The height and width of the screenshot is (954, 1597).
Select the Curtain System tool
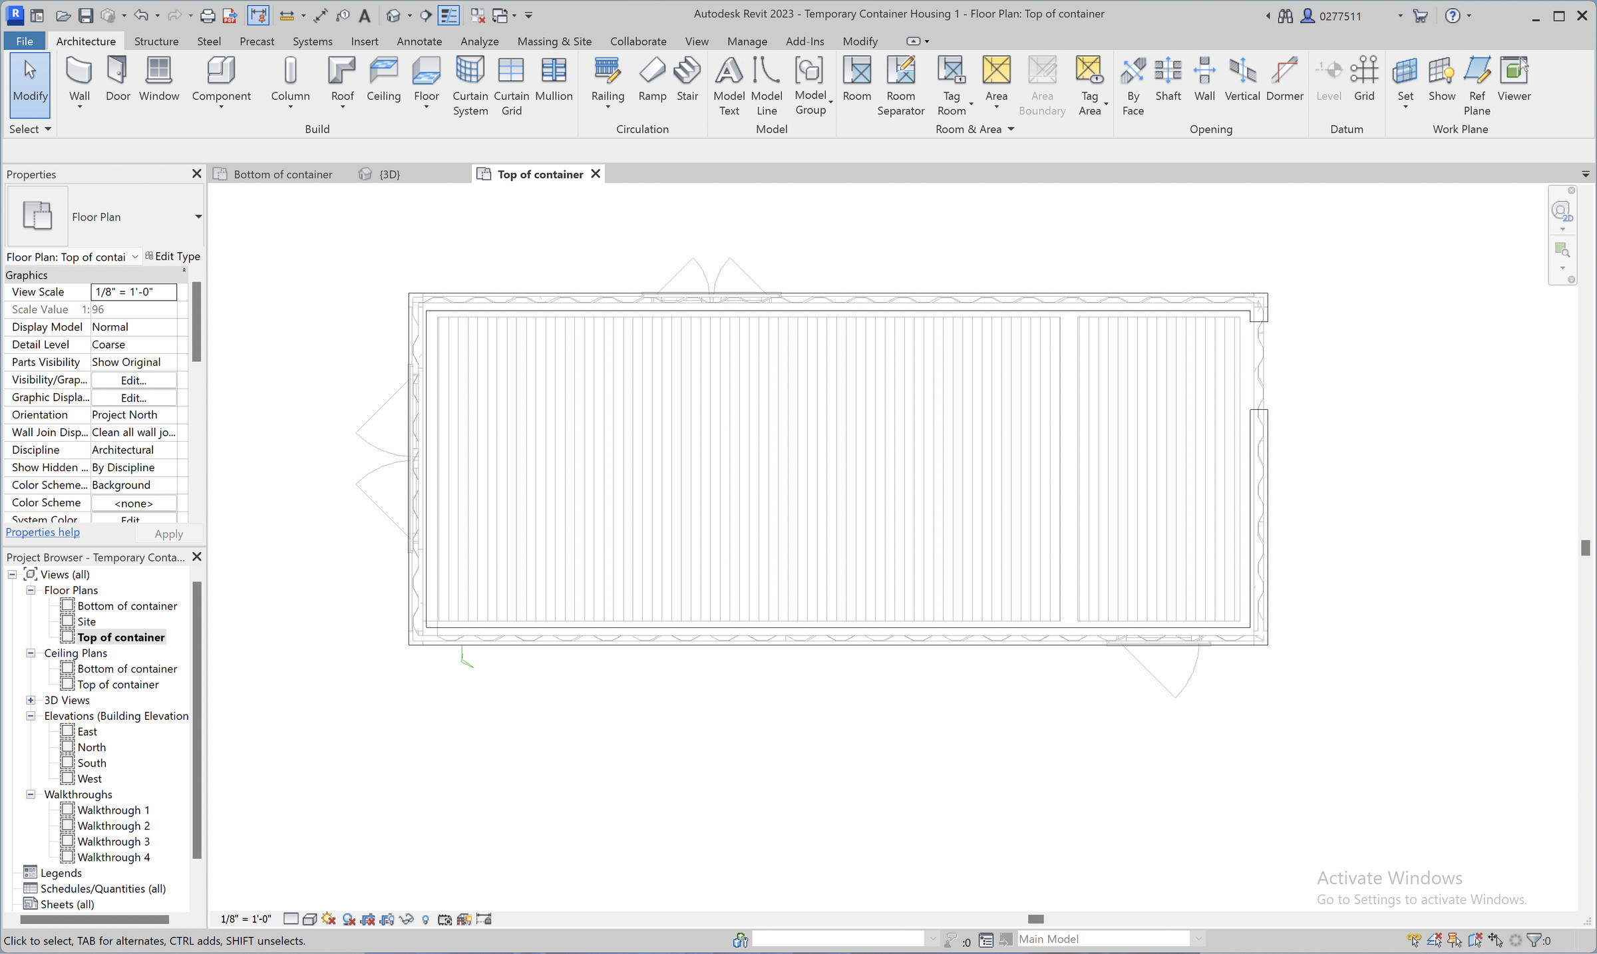470,86
